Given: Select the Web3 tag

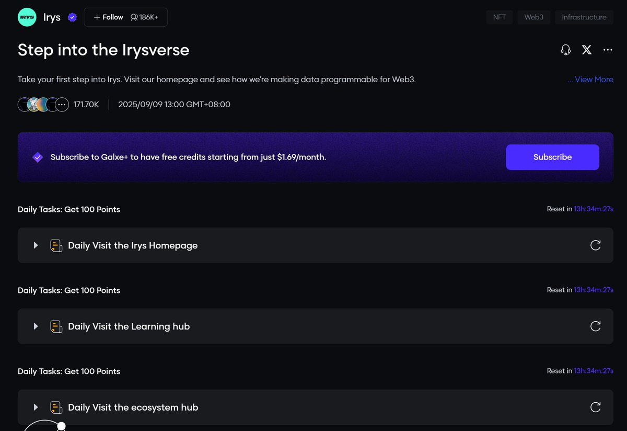Looking at the screenshot, I should [x=533, y=17].
